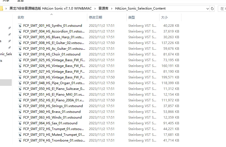The height and width of the screenshot is (147, 226).
Task: Click the HS_Winds_01 vstsound file icon
Action: (20, 117)
